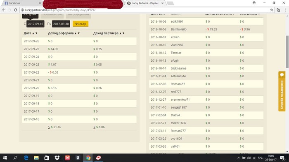
Task: Click referral income $ 14.96
Action: [53, 49]
